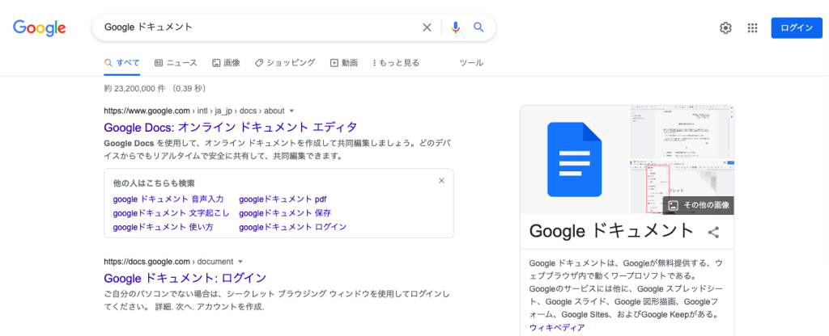
Task: Clear the search box with X icon
Action: pos(427,27)
